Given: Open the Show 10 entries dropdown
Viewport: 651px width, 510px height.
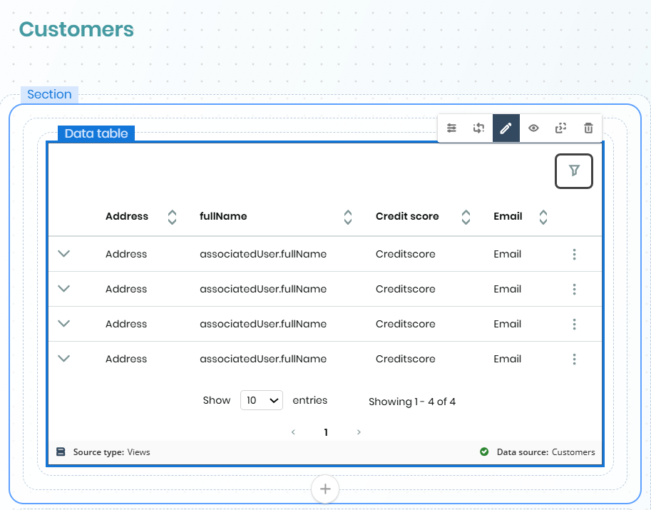Looking at the screenshot, I should coord(262,400).
